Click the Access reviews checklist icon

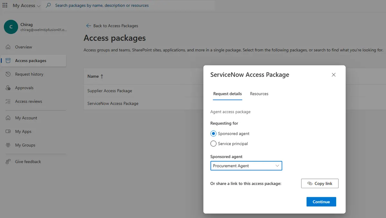(x=8, y=101)
